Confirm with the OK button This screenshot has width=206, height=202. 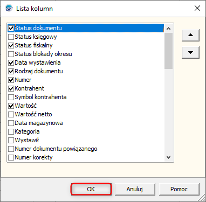(91, 189)
